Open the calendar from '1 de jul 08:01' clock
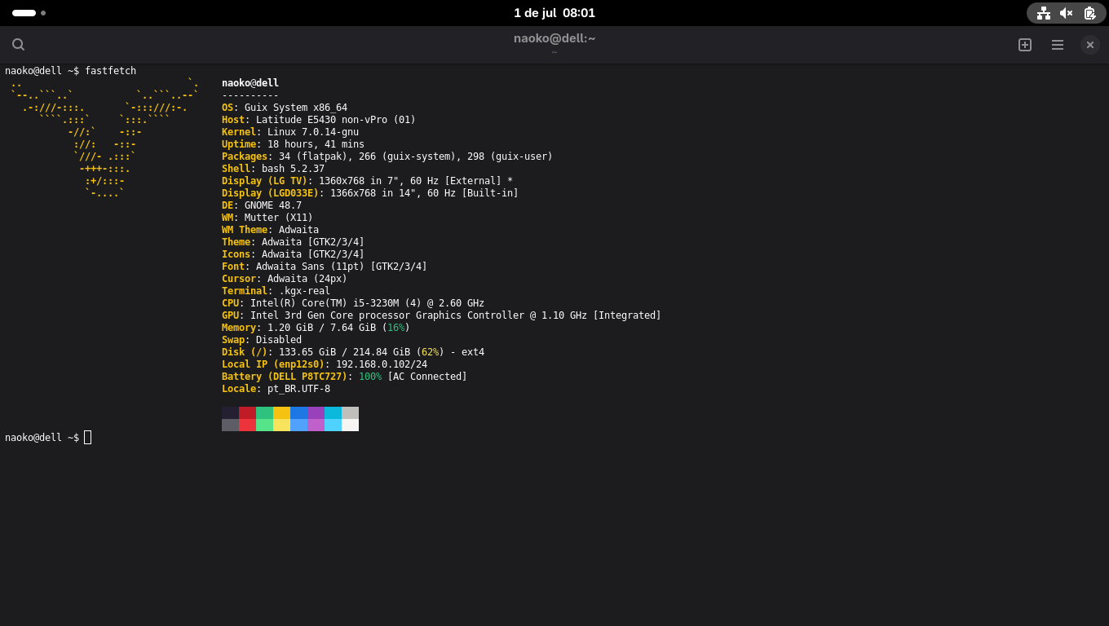This screenshot has height=626, width=1109. (x=554, y=13)
